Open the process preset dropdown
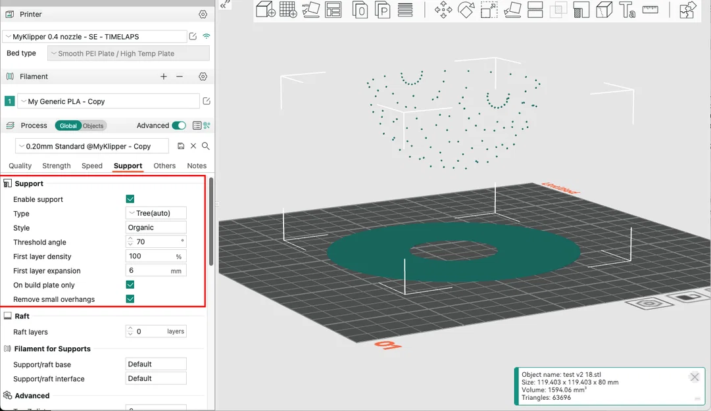This screenshot has width=711, height=411. (x=92, y=146)
